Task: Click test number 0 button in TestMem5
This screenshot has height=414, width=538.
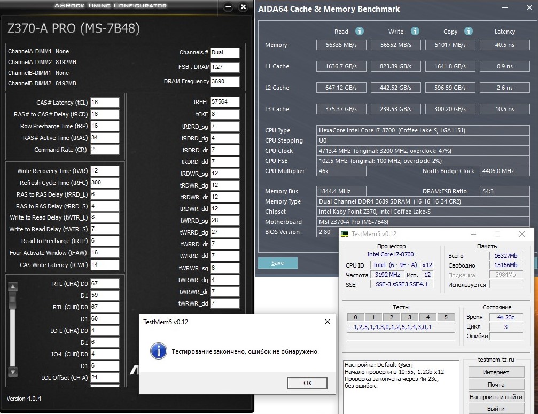Action: pyautogui.click(x=355, y=317)
